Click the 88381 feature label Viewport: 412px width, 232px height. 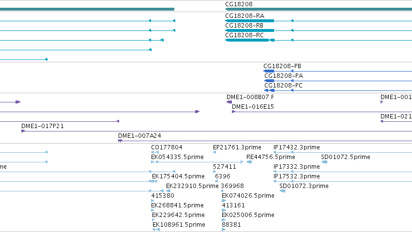coord(231,225)
